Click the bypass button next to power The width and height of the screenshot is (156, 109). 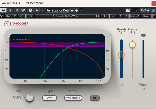click(10, 10)
